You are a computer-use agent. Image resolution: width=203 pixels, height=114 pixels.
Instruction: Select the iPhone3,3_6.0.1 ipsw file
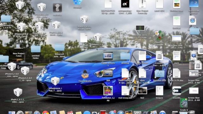tap(25, 71)
